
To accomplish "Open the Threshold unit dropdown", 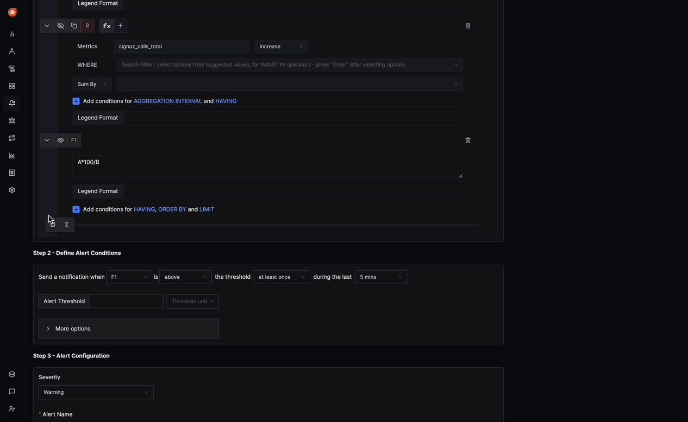I will pyautogui.click(x=193, y=302).
